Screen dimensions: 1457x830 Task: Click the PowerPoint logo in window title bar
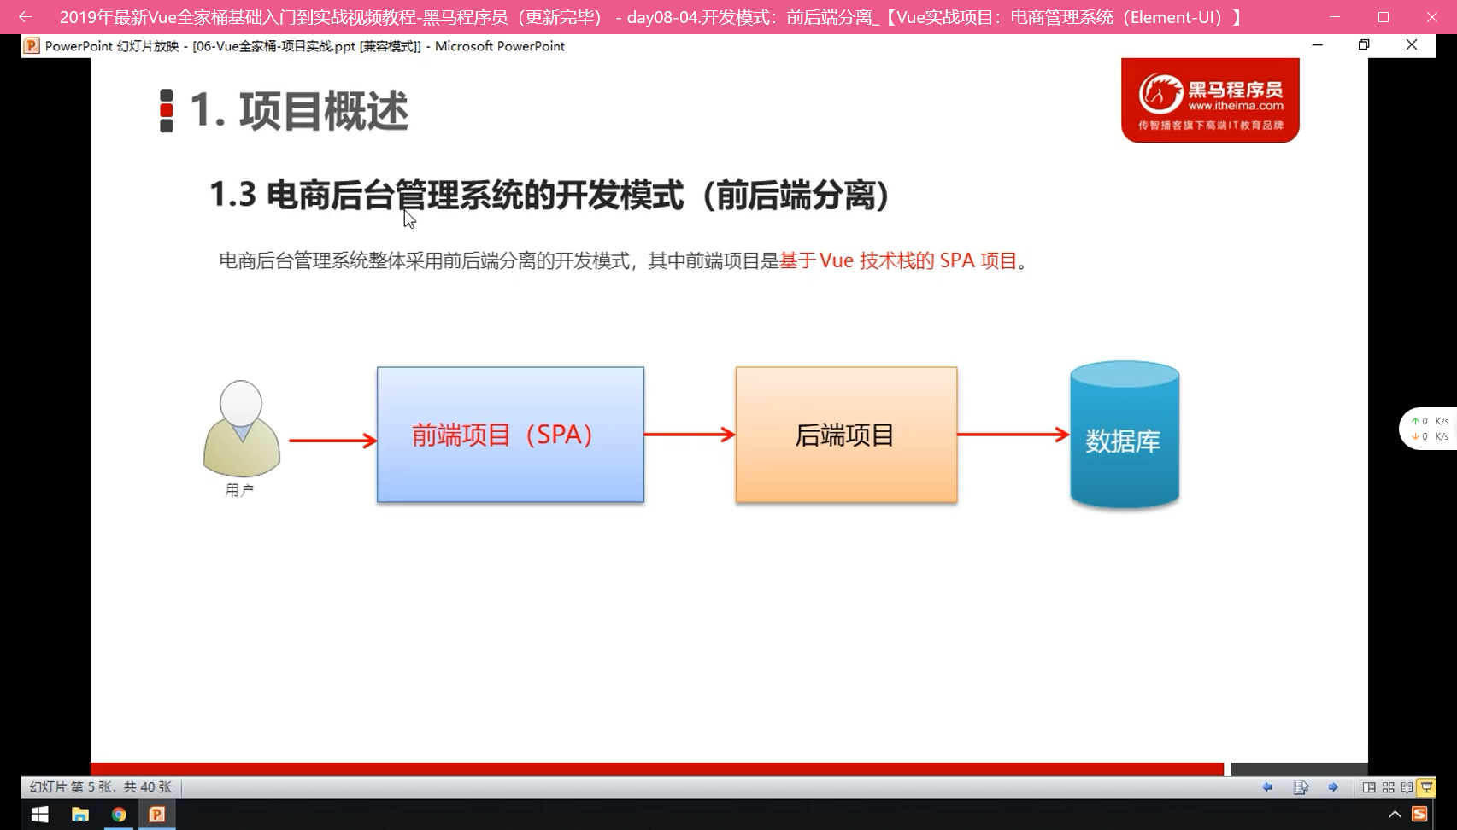[32, 46]
